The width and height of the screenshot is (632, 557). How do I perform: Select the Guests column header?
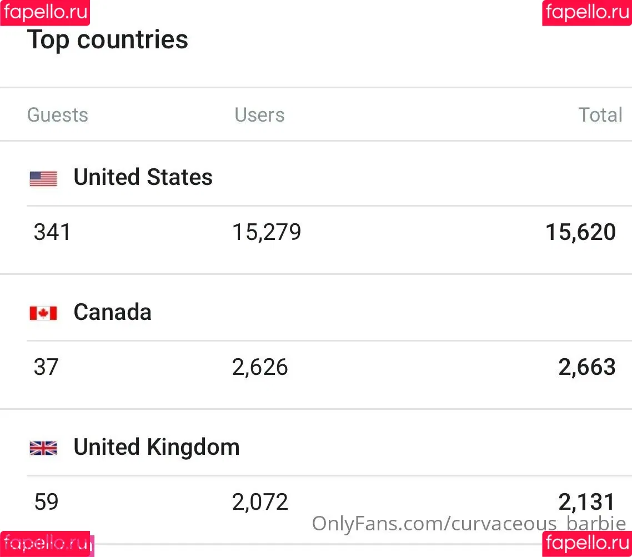click(58, 115)
